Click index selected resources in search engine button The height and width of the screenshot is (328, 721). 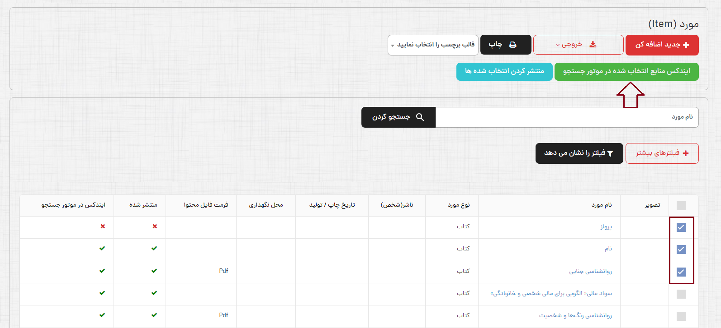point(626,71)
